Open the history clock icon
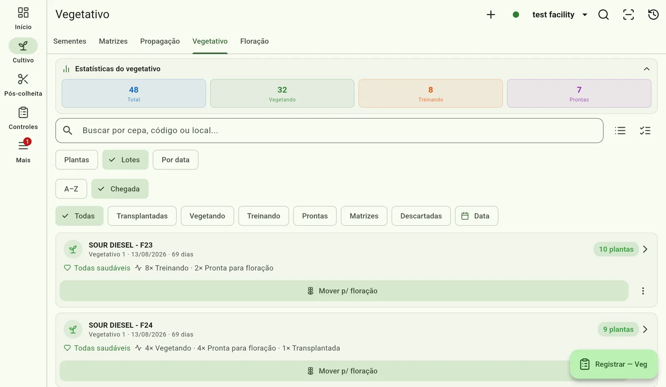Viewport: 666px width, 387px height. [x=654, y=15]
